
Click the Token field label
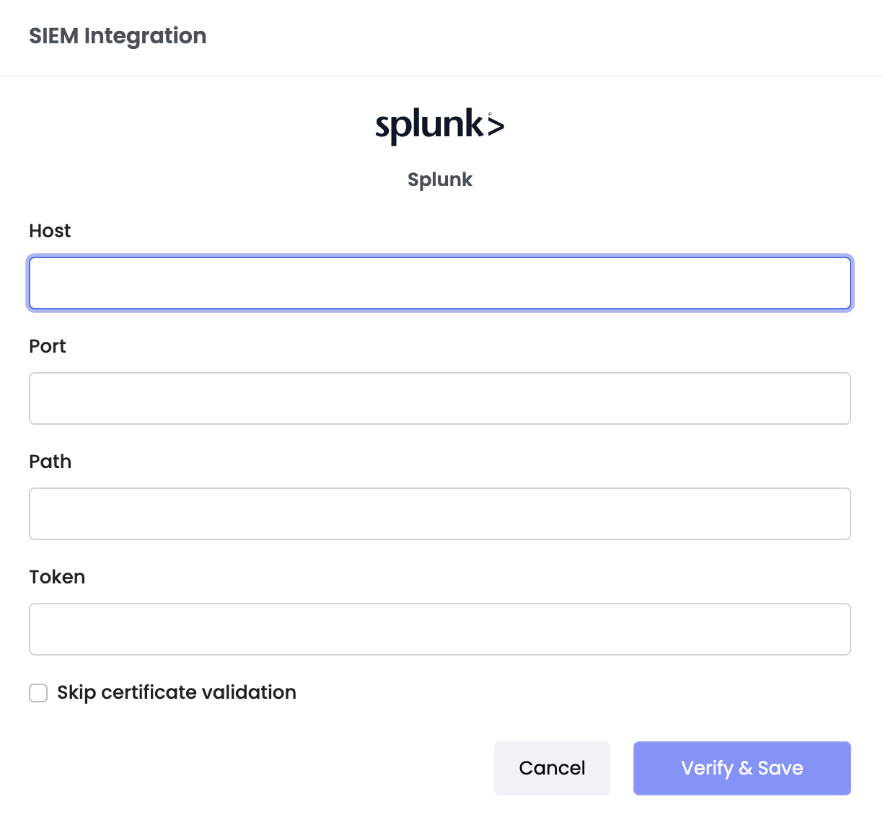tap(57, 577)
